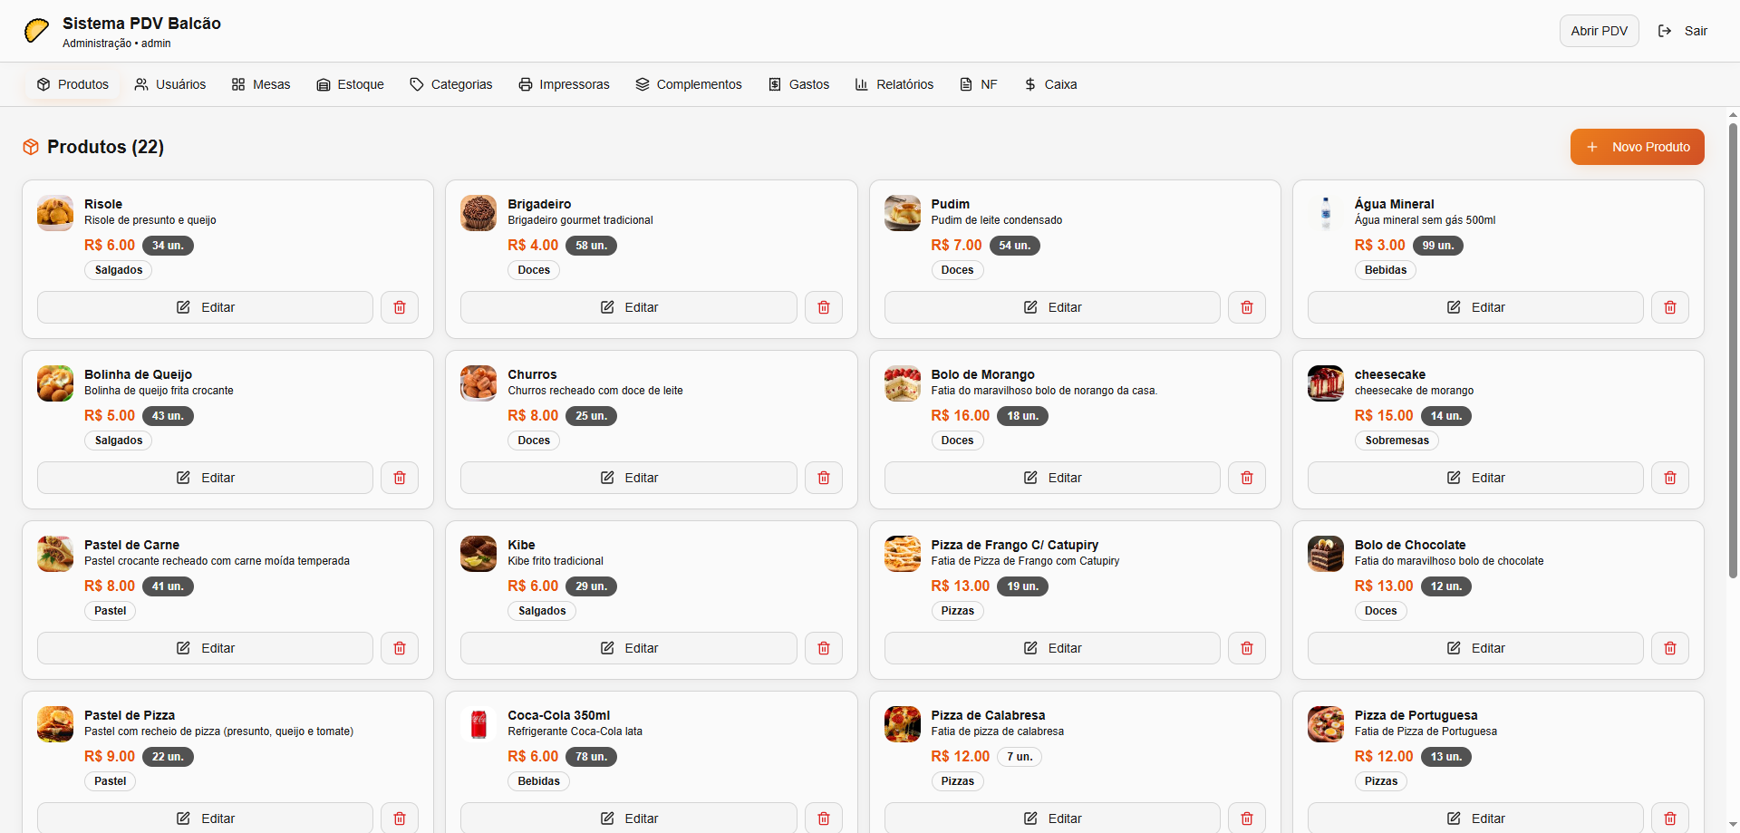Remove Churros using its trash icon
Viewport: 1740px width, 833px height.
click(823, 478)
